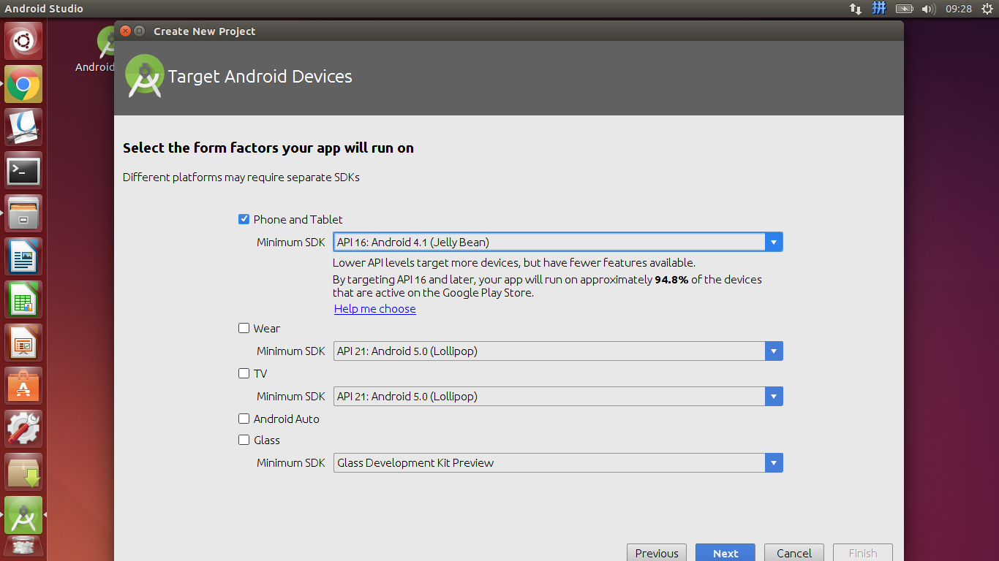Launch LibreOffice Calc from dock
999x561 pixels.
pyautogui.click(x=23, y=300)
